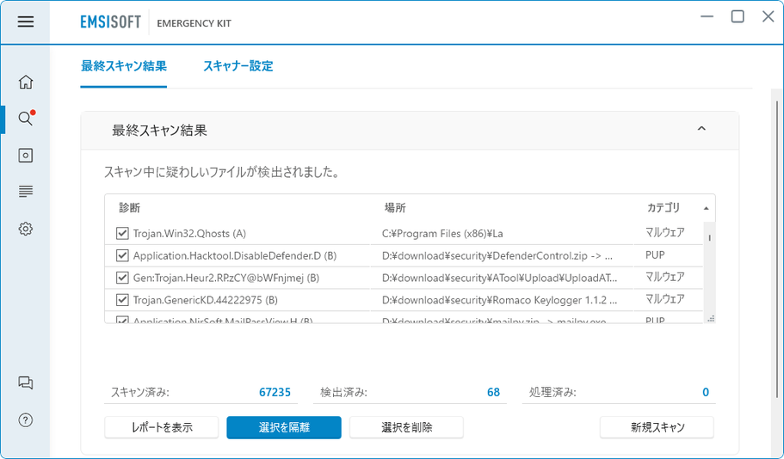Screen dimensions: 784x459
Task: Click PUP category of DisableDefender row
Action: pyautogui.click(x=655, y=254)
